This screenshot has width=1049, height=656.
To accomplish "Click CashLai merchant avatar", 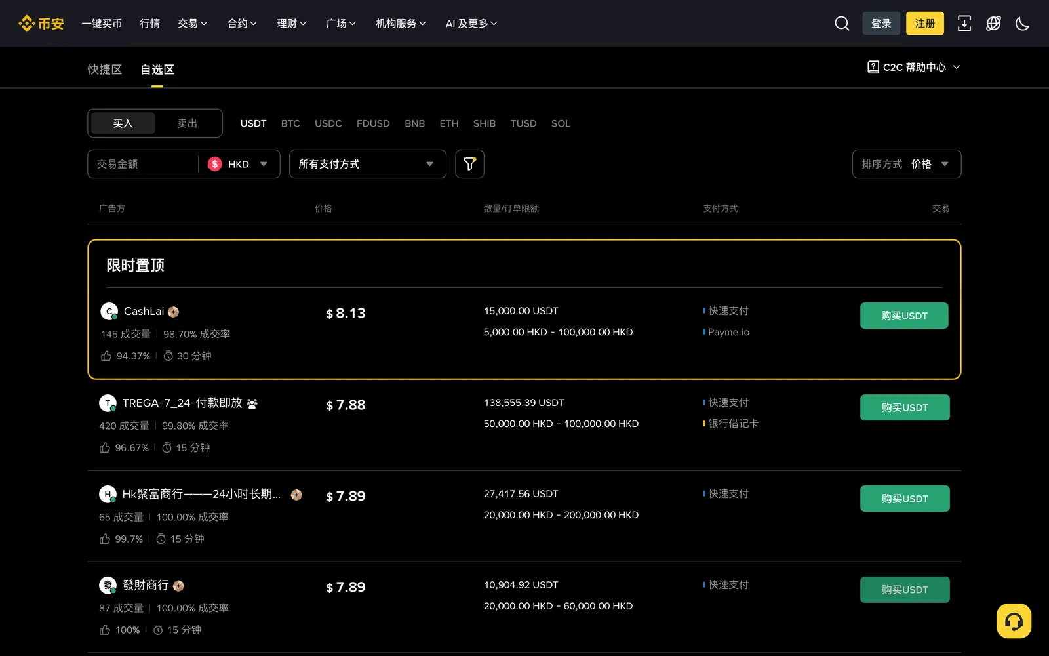I will point(109,311).
